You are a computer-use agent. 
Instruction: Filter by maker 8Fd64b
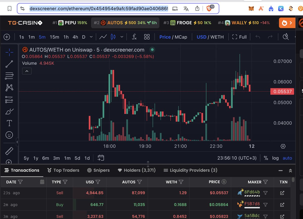click(x=265, y=193)
